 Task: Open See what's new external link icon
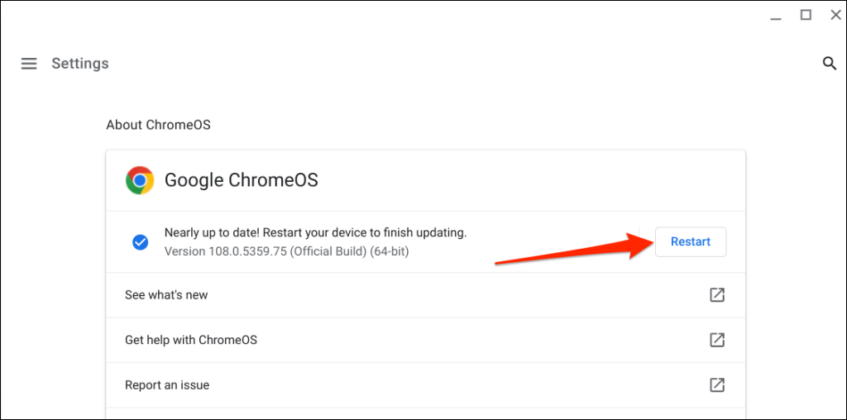pyautogui.click(x=717, y=295)
